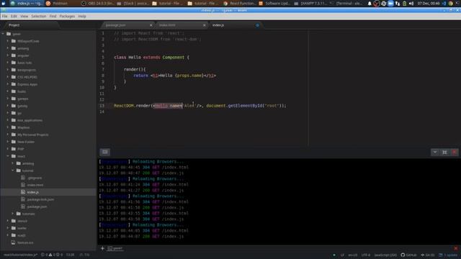Click the terminal keyboard icon button

coord(105,152)
